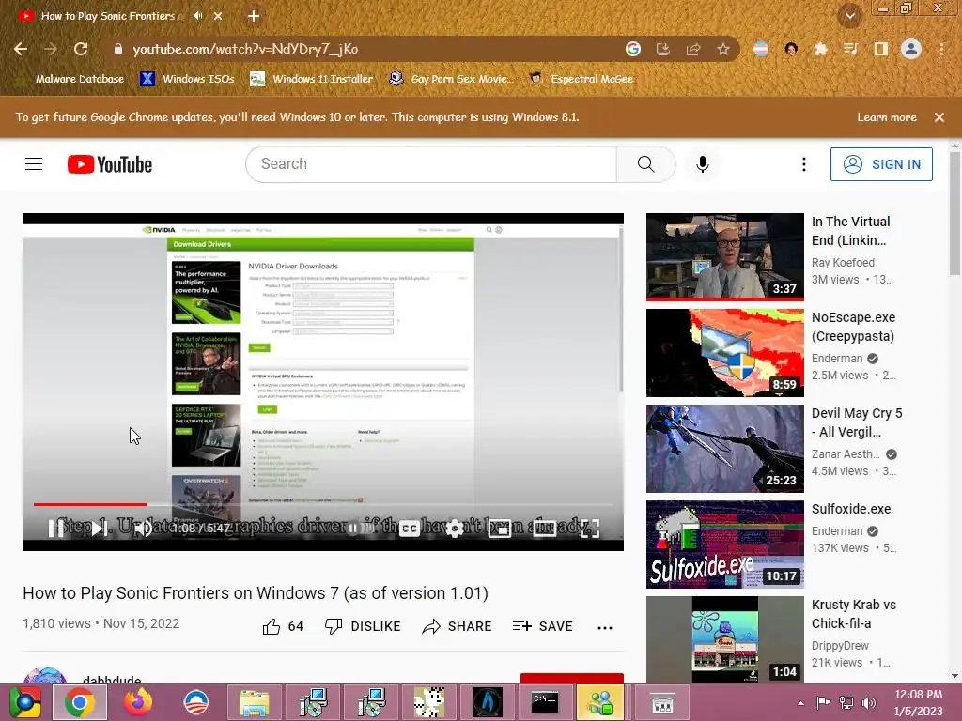Activate miniplayer mode
The width and height of the screenshot is (962, 721).
(x=500, y=528)
